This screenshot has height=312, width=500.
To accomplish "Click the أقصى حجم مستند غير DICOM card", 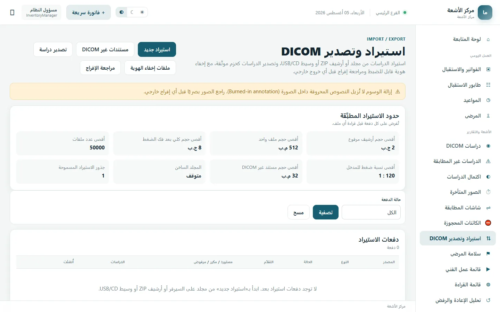I will coord(256,171).
